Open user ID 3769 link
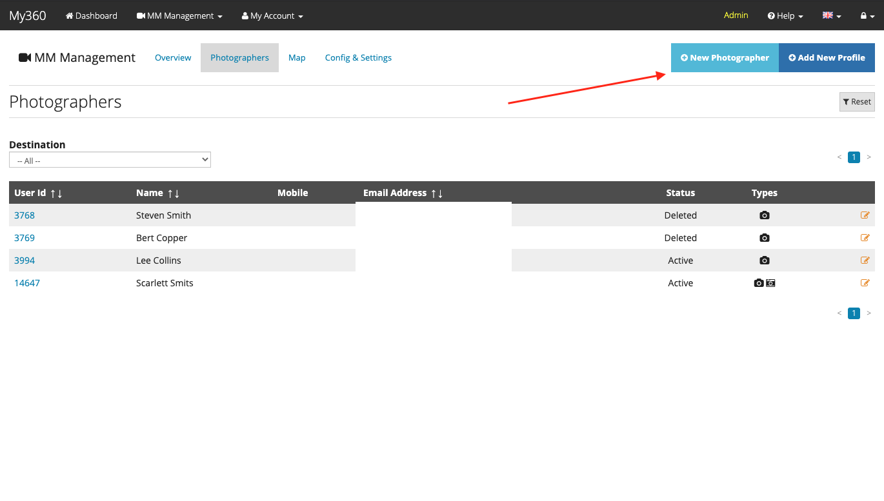 point(25,238)
